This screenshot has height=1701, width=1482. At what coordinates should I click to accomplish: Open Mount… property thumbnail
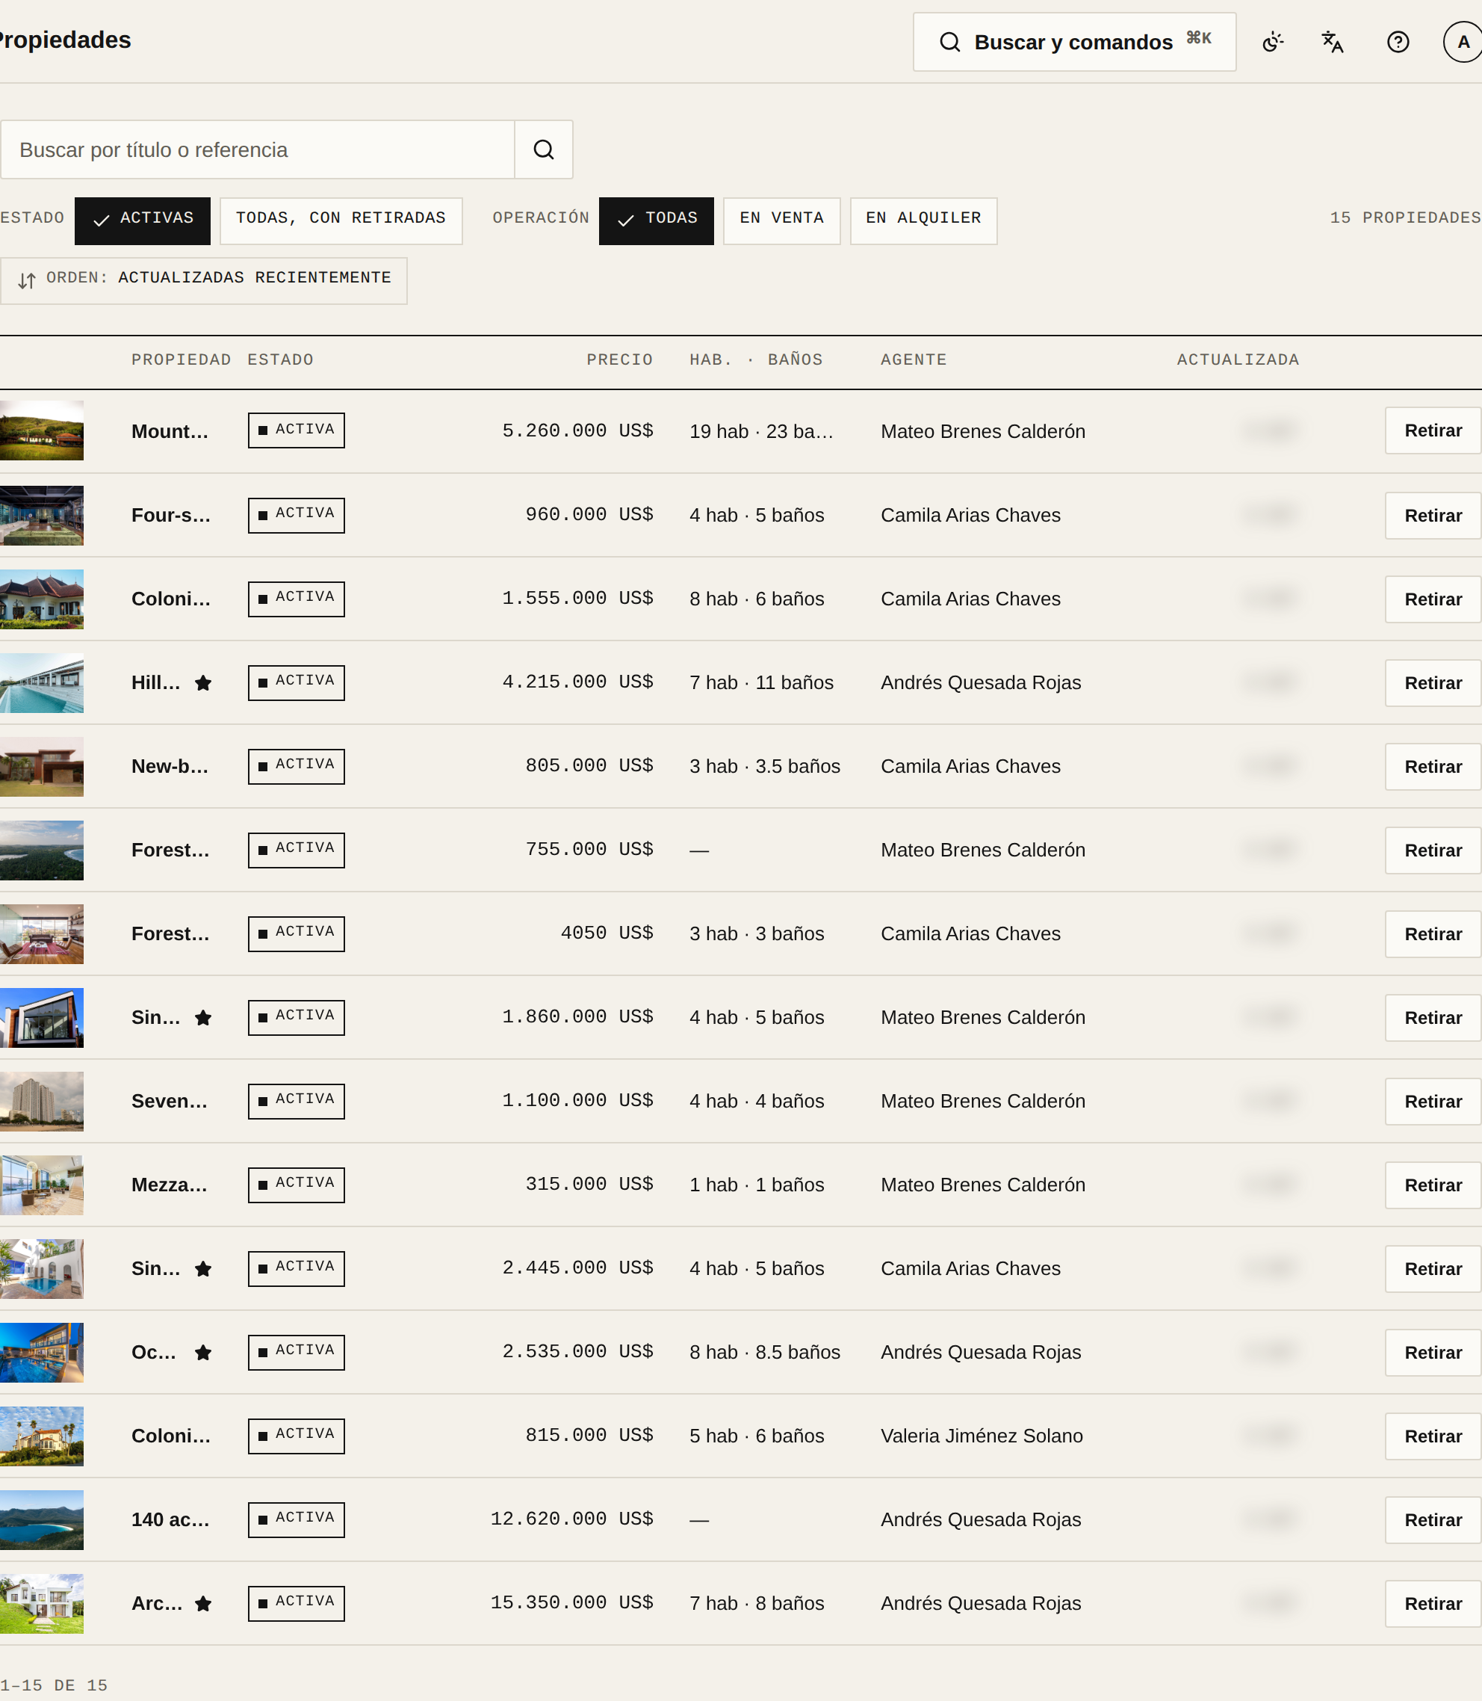pyautogui.click(x=41, y=430)
